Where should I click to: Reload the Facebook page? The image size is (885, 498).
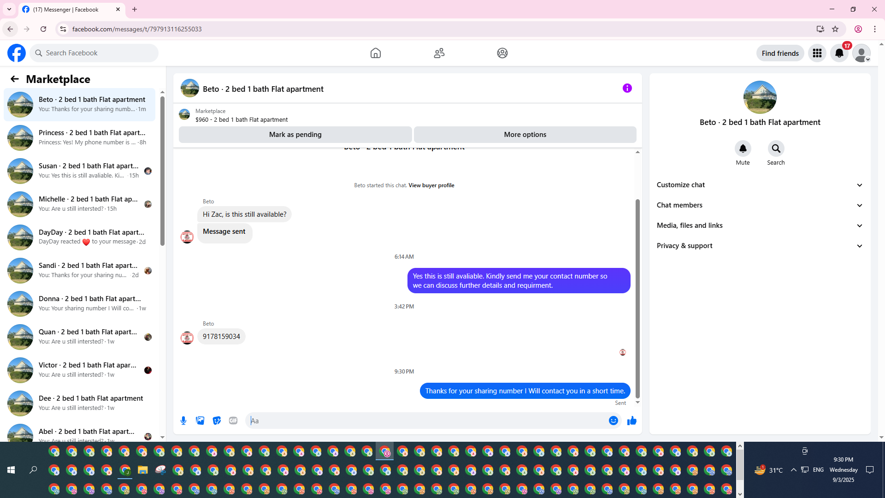[43, 29]
